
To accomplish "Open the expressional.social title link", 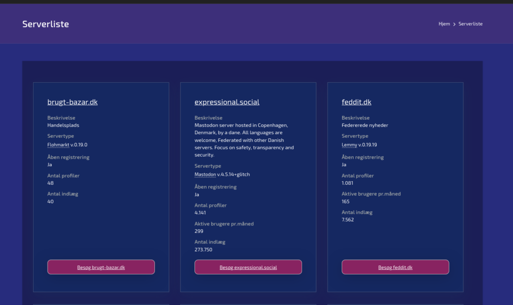I will click(227, 102).
